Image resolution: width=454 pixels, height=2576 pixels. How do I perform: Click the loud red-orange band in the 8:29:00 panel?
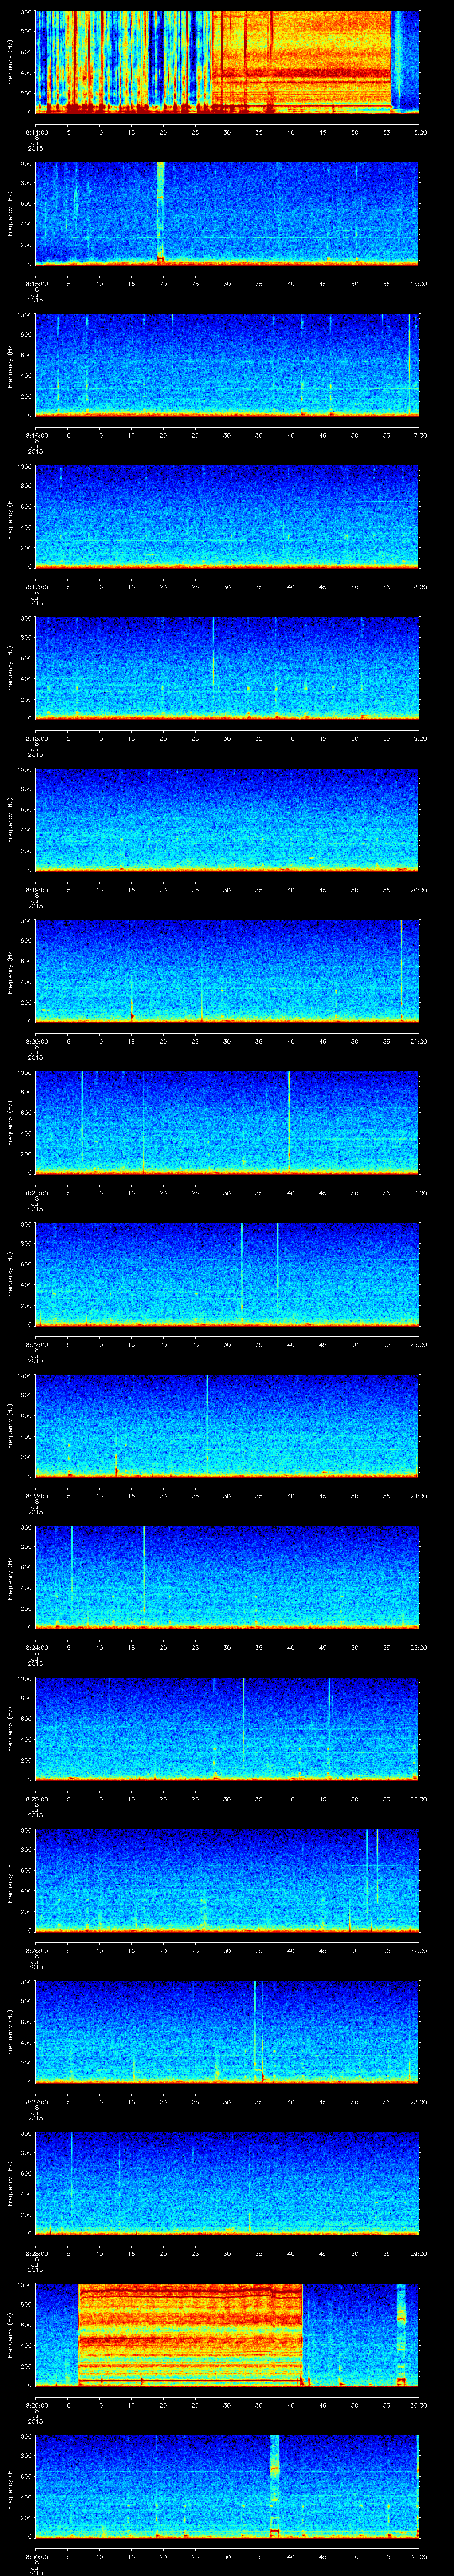click(x=190, y=2335)
